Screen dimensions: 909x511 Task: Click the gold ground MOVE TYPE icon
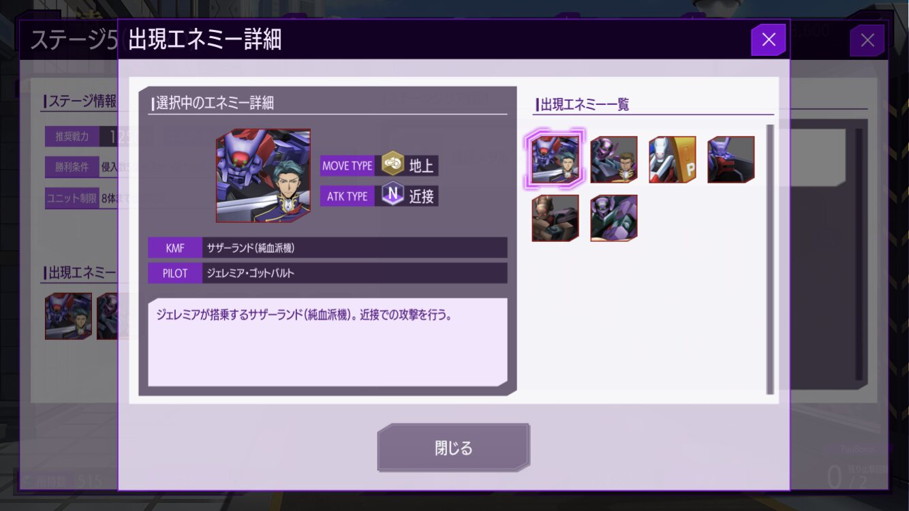[x=392, y=165]
